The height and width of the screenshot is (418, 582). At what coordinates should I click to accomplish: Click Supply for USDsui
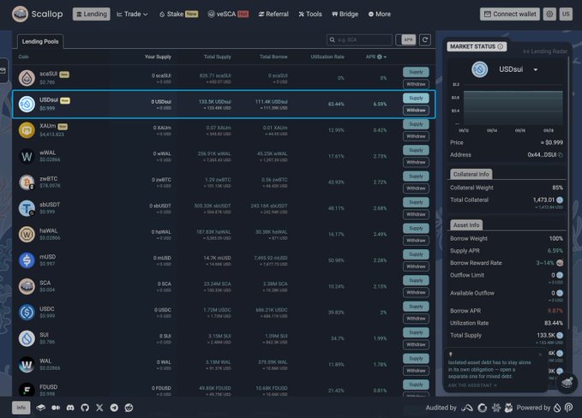point(416,99)
